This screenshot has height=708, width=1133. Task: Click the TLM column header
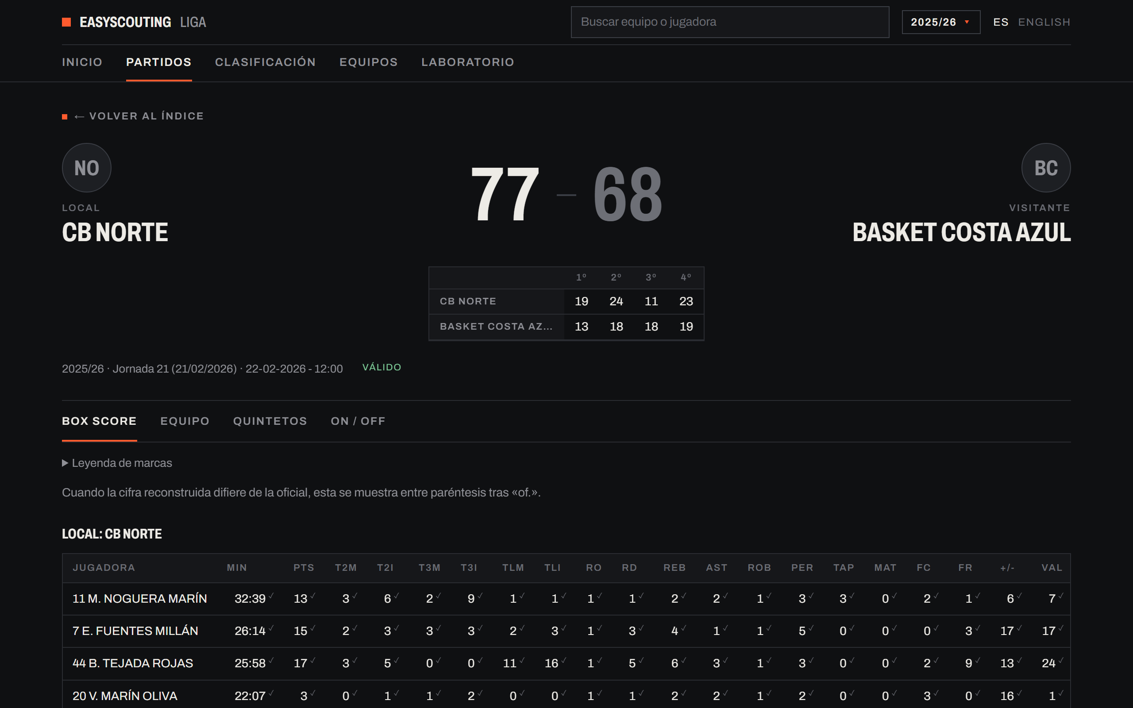tap(513, 568)
